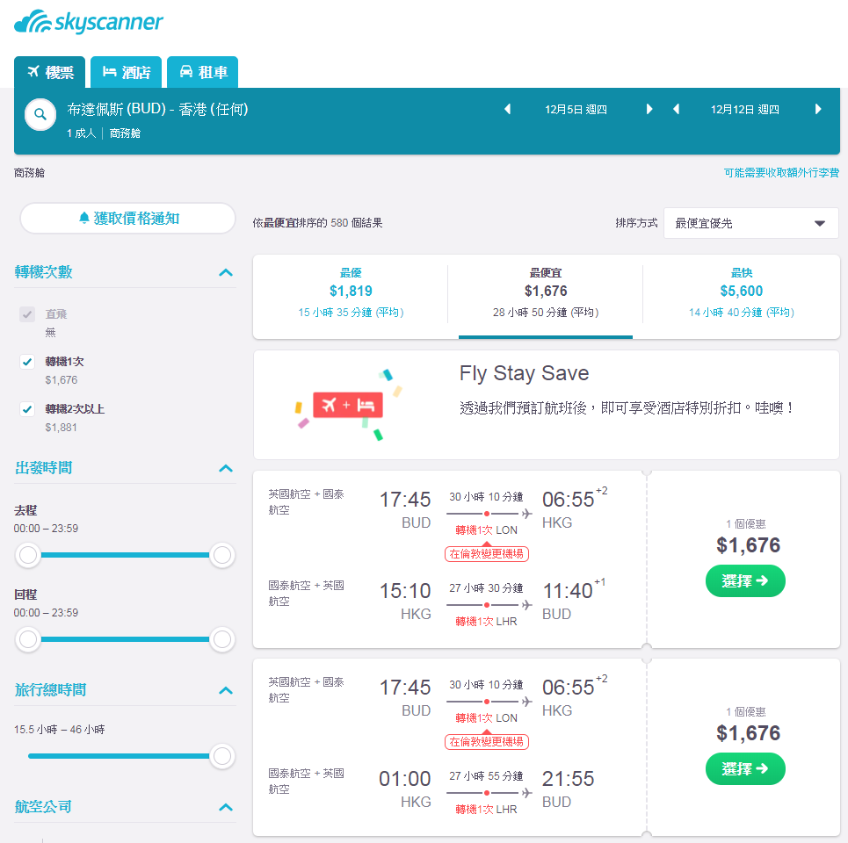Click the 布達佩斯 (BUD) - 香港 route text
This screenshot has height=843, width=848.
pos(157,109)
